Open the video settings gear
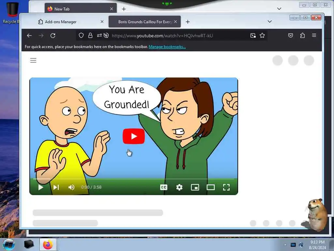334x251 pixels. coord(179,187)
